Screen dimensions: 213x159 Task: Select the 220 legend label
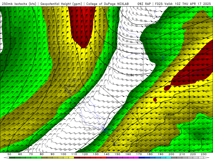(193, 154)
